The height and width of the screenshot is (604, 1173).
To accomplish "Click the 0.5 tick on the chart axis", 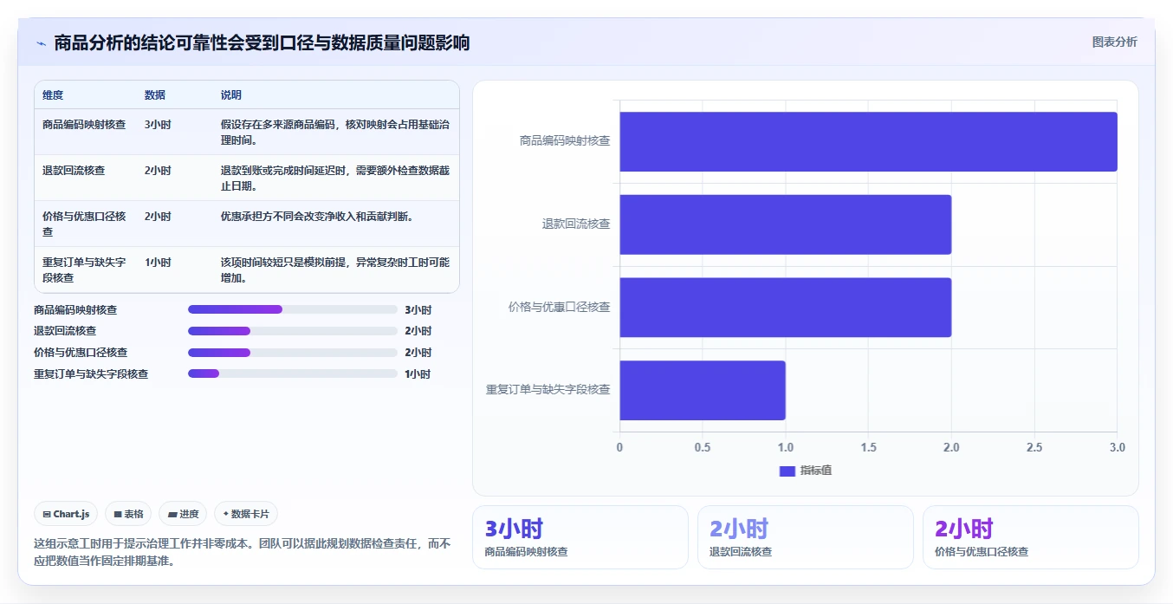I will tap(703, 448).
